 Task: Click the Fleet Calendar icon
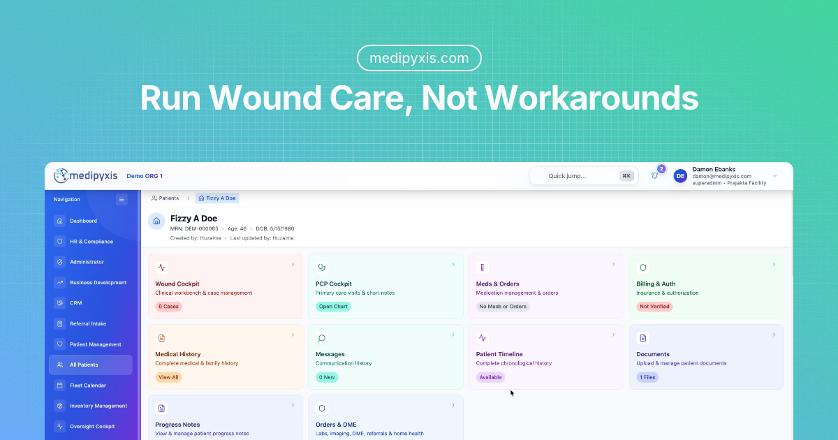[60, 386]
